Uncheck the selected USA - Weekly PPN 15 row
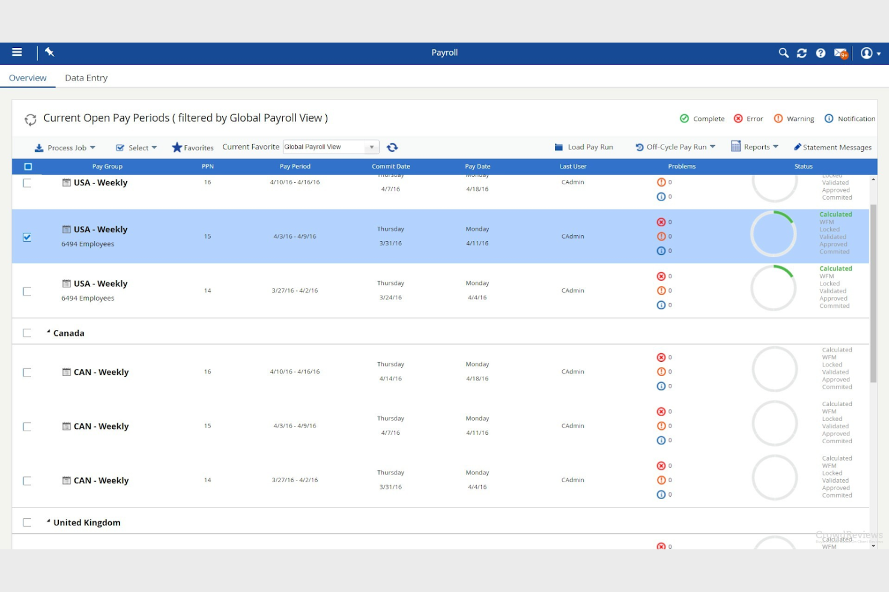Screen dimensions: 889x592 pos(26,237)
